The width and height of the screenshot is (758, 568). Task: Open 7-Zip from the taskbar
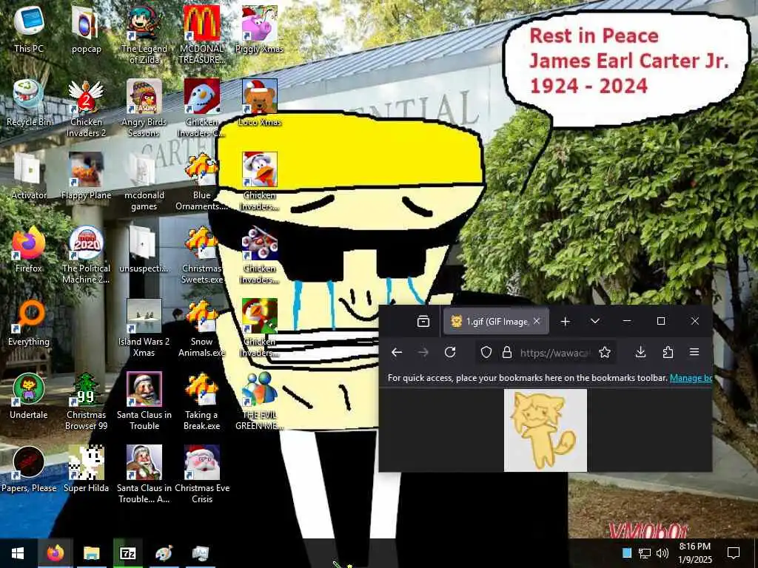click(x=127, y=553)
